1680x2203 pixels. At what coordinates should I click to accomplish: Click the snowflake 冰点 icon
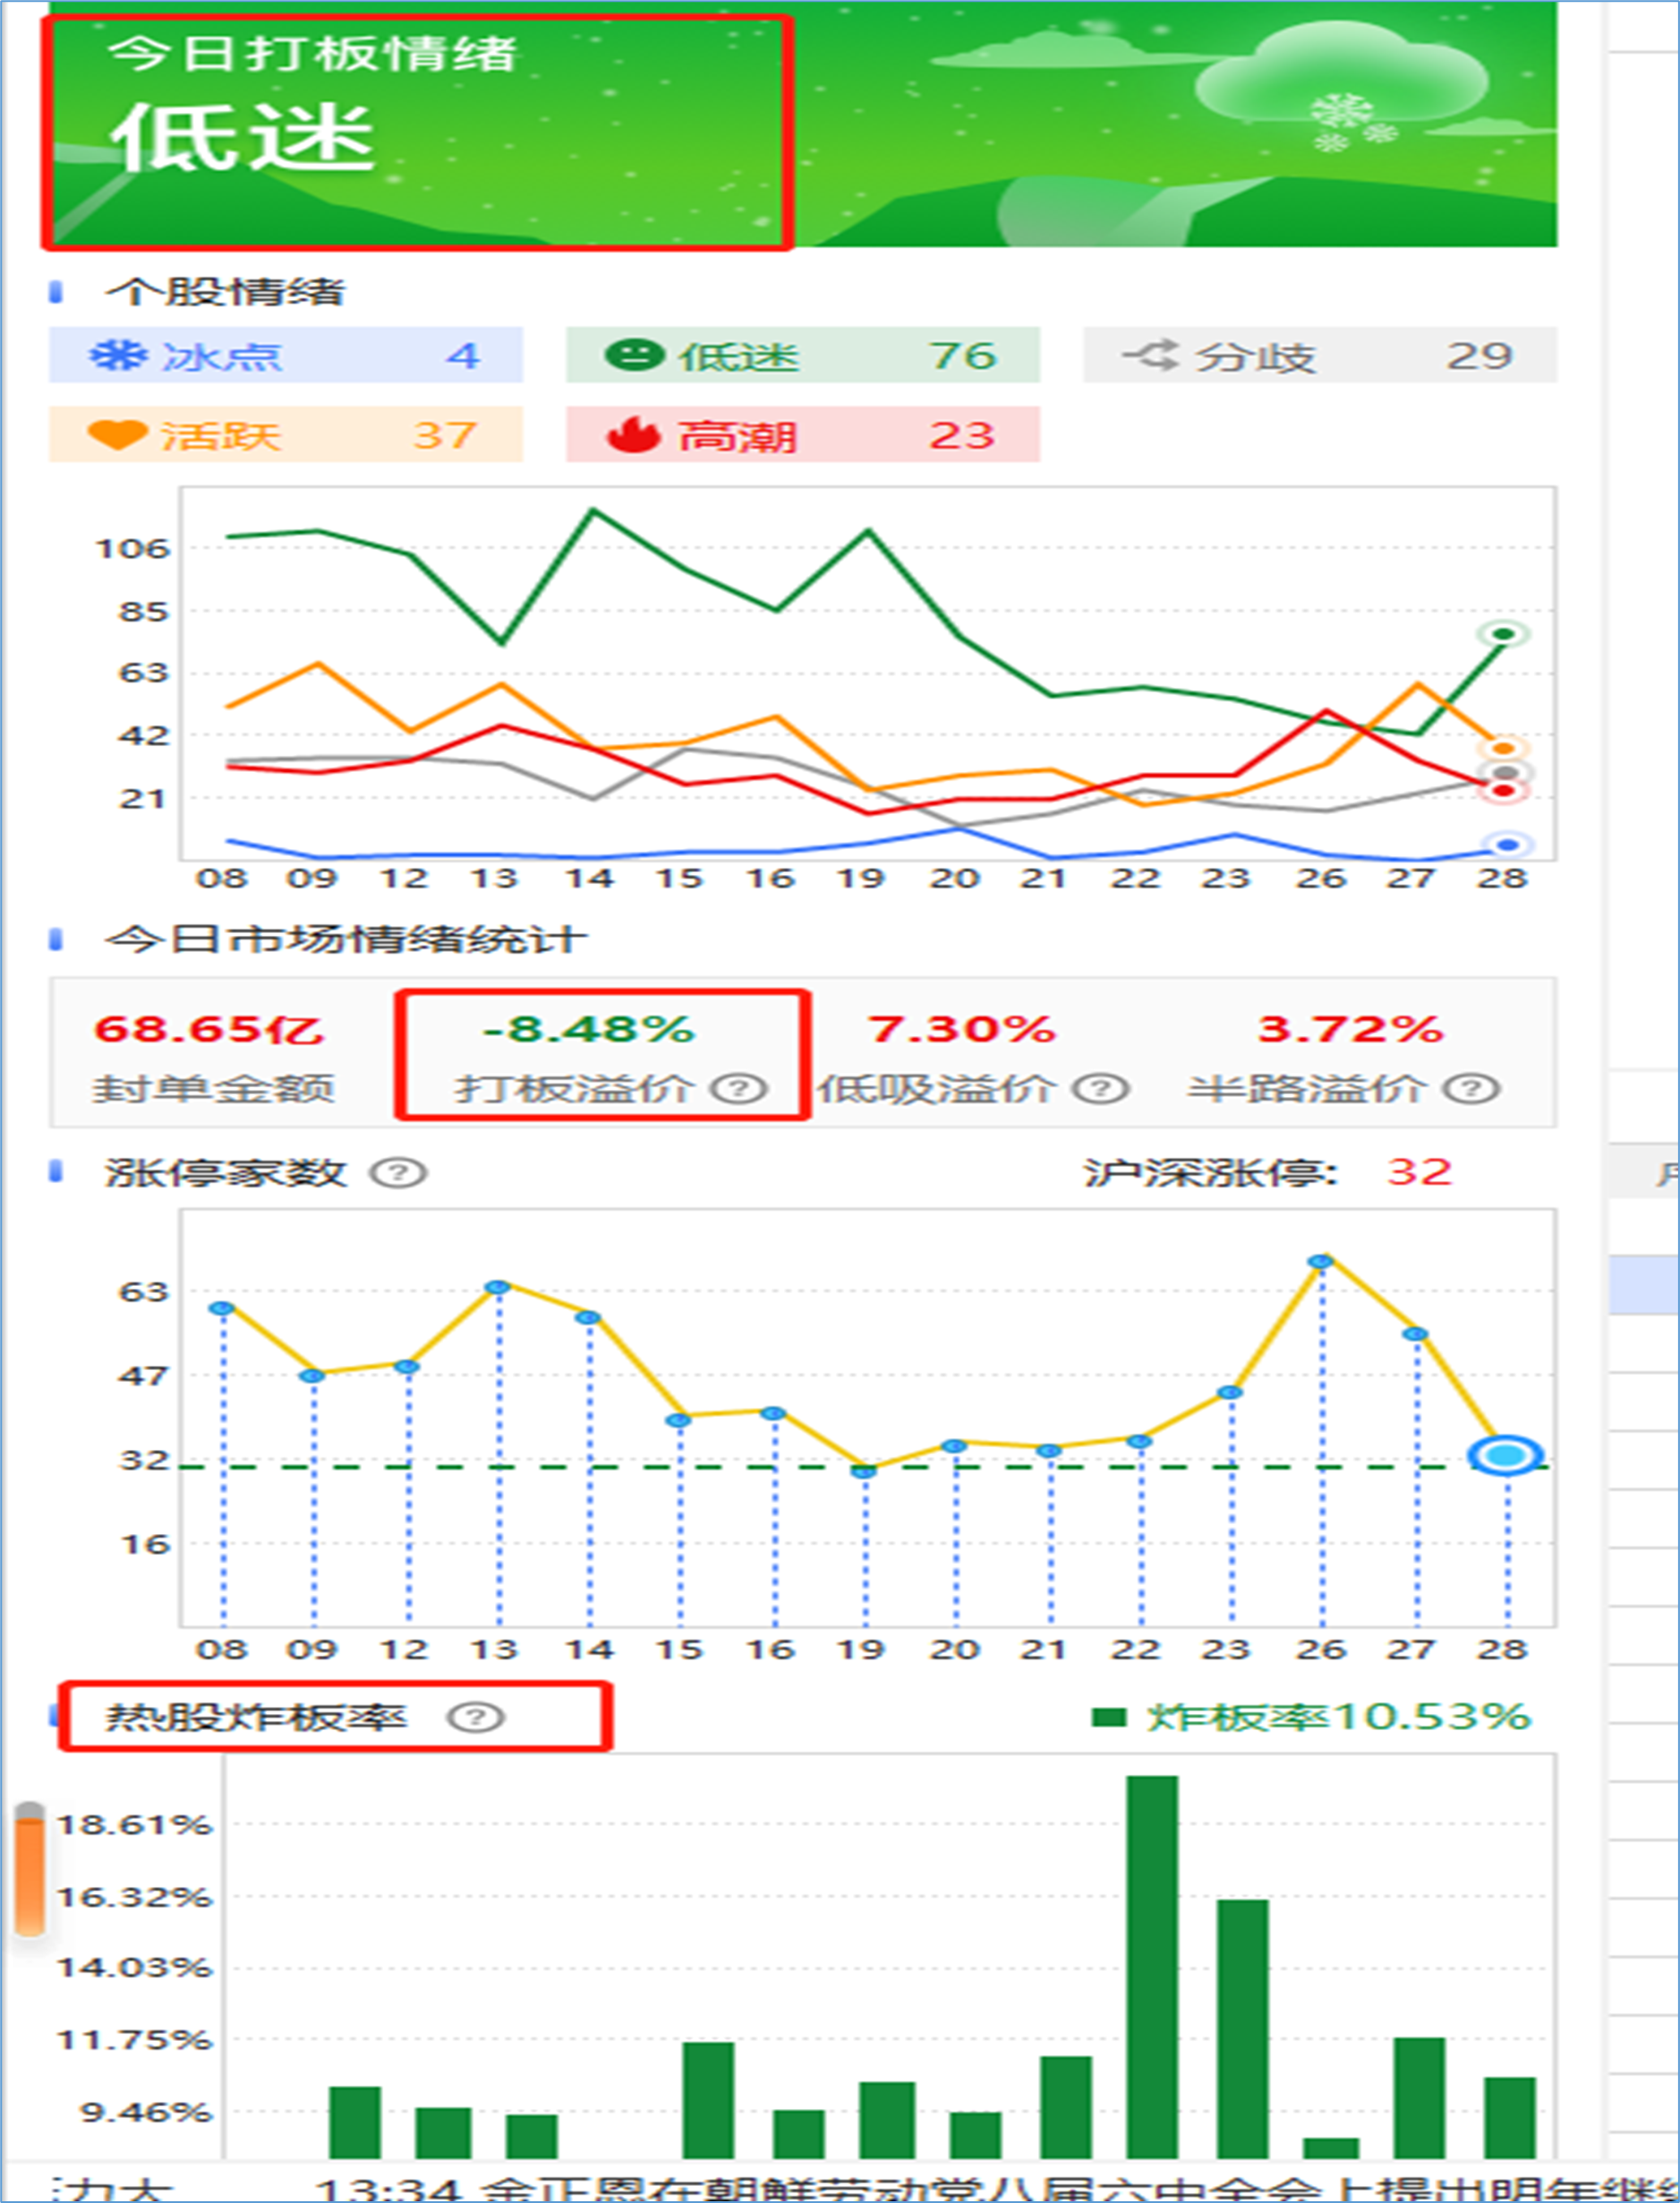pos(118,356)
